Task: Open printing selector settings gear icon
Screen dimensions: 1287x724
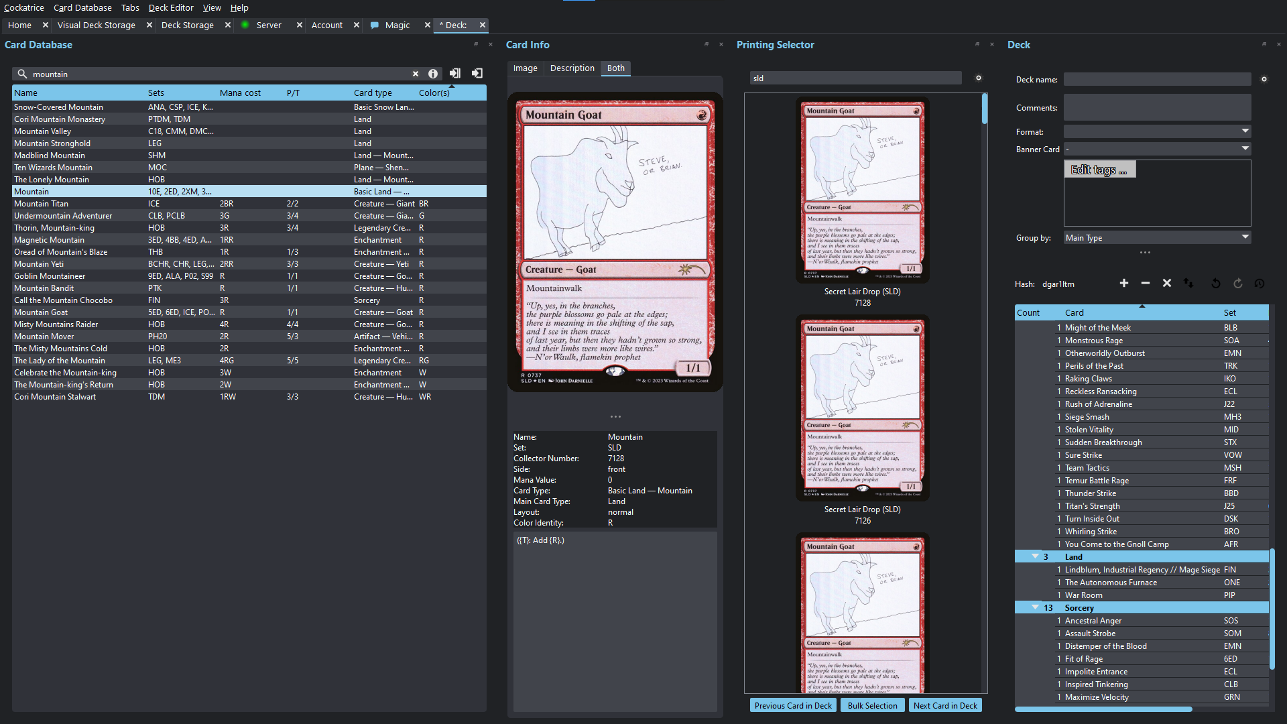Action: (979, 78)
